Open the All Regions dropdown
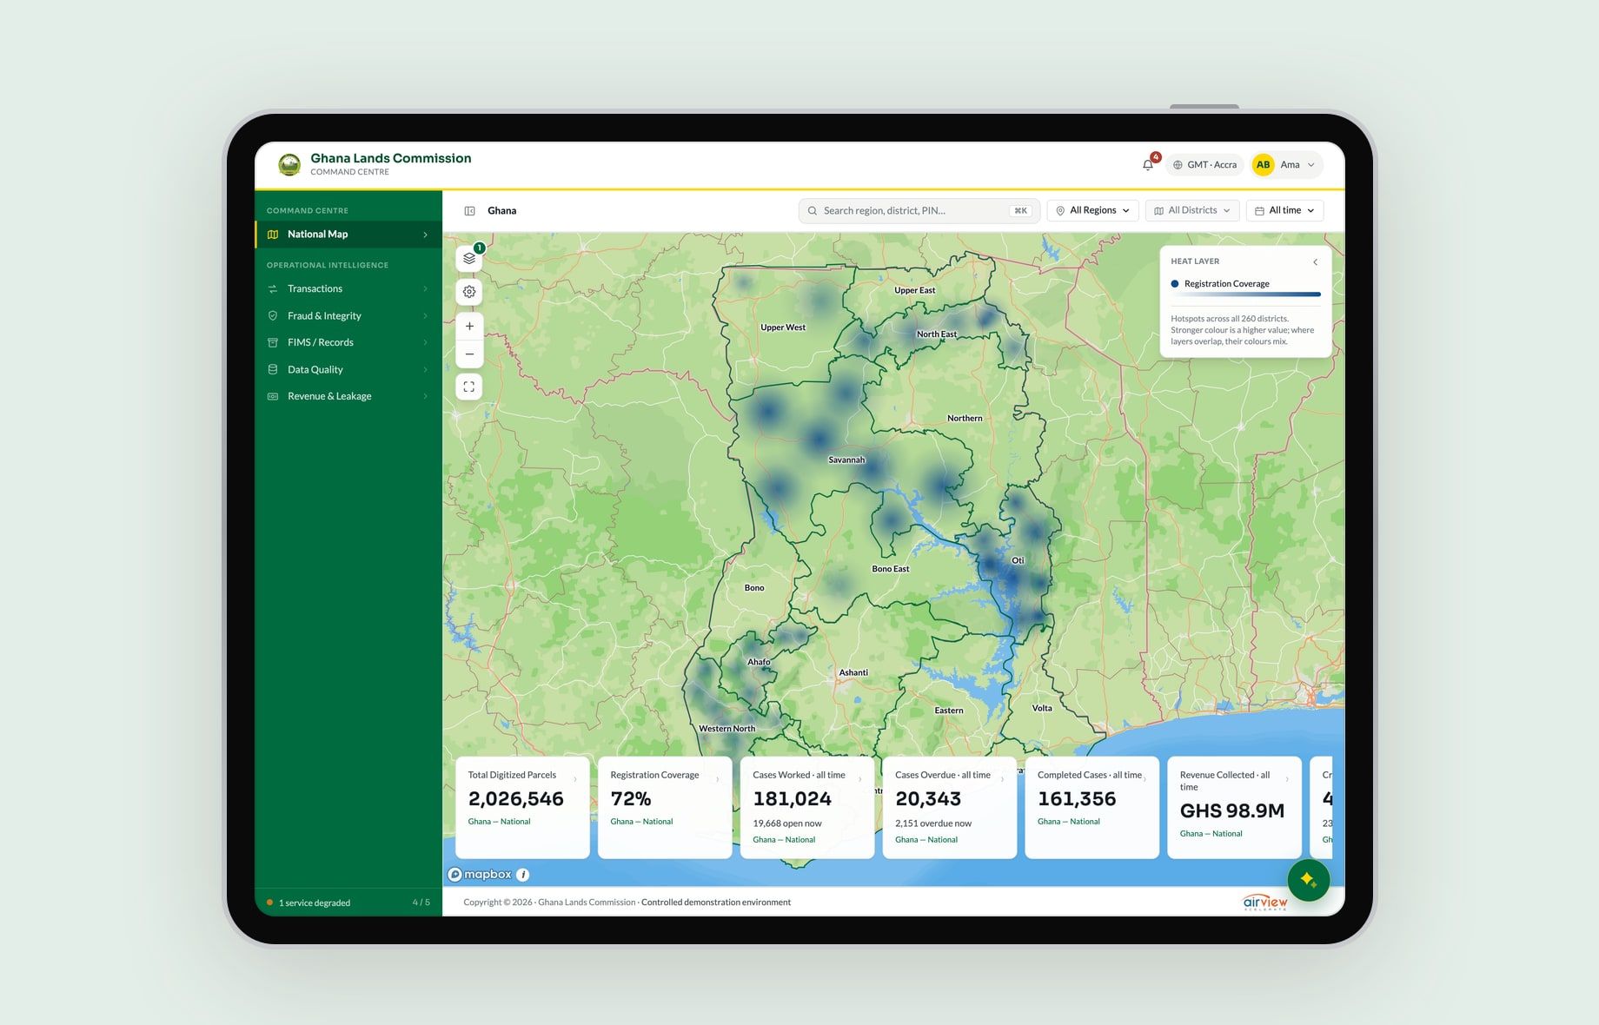Viewport: 1599px width, 1025px height. (1092, 210)
